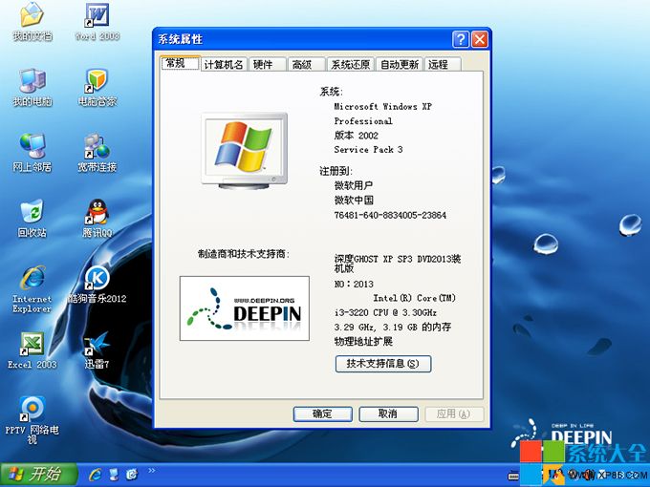Image resolution: width=650 pixels, height=487 pixels.
Task: Click the Windows XP monitor logo image
Action: (245, 151)
